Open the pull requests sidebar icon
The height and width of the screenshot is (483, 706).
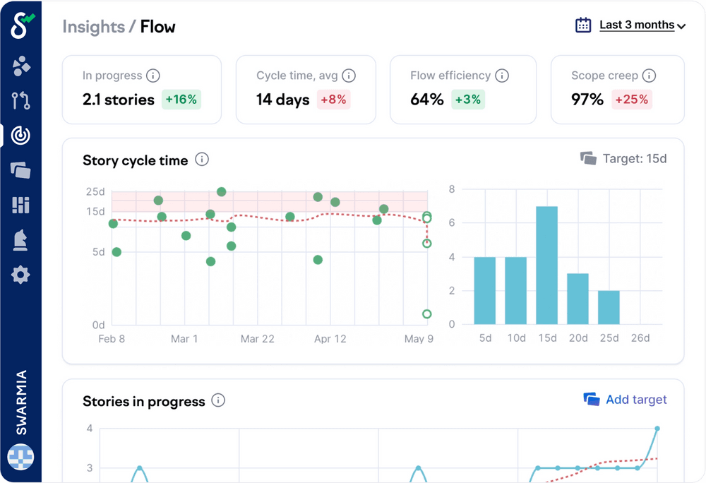pyautogui.click(x=21, y=101)
